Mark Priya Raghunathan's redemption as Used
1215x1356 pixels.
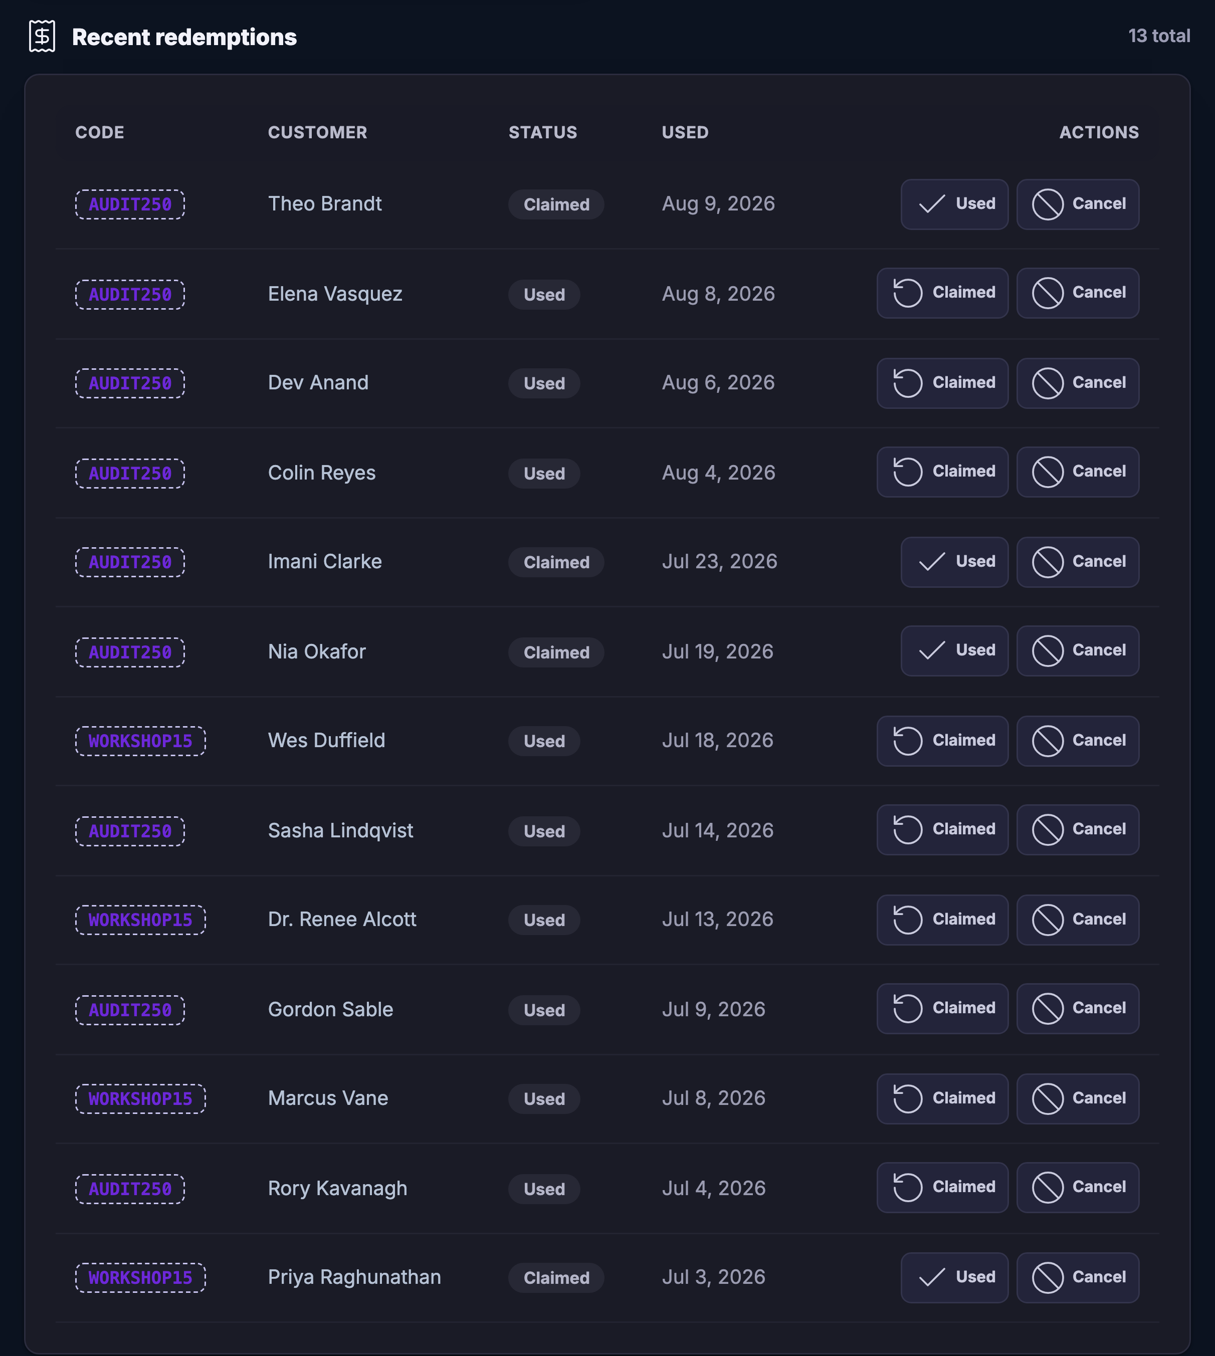[x=954, y=1277]
